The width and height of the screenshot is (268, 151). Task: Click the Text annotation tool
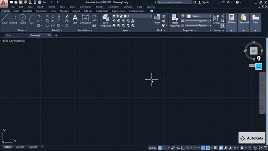75,19
